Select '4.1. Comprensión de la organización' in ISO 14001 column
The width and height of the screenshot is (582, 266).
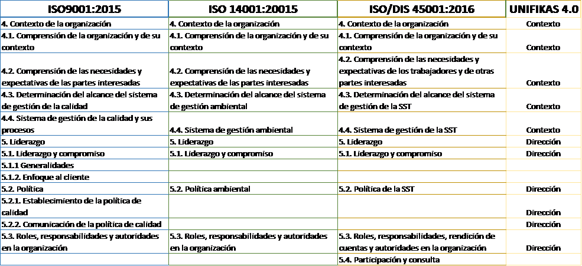click(x=253, y=41)
